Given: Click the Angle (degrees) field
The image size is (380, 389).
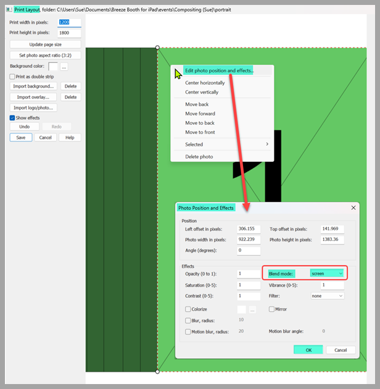Looking at the screenshot, I should (249, 251).
